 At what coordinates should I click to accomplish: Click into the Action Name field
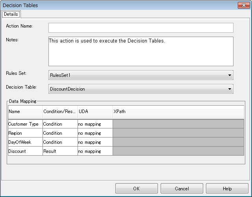tap(141, 28)
